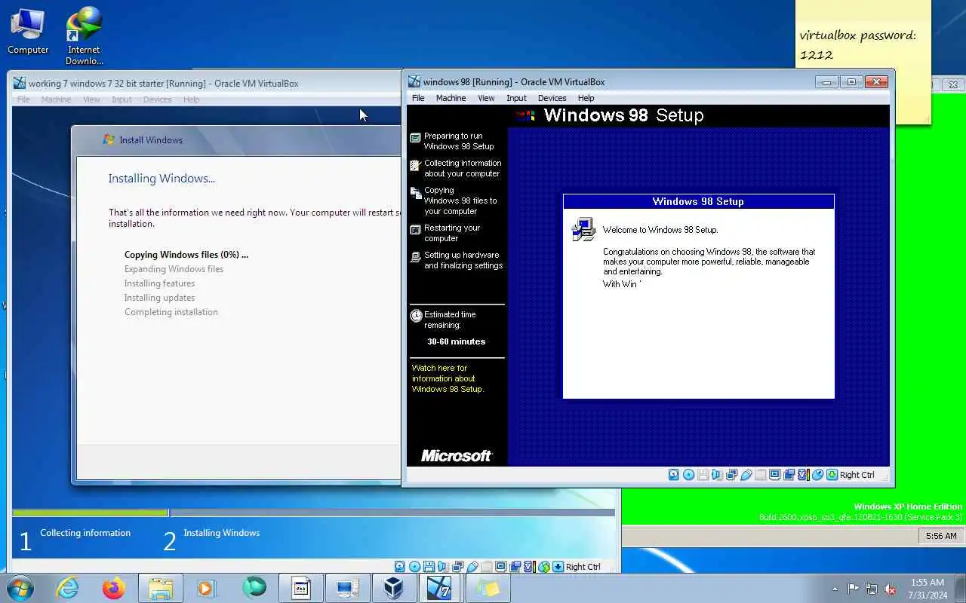The width and height of the screenshot is (966, 603).
Task: Open View menu in Windows 7 starter VM window
Action: [91, 99]
